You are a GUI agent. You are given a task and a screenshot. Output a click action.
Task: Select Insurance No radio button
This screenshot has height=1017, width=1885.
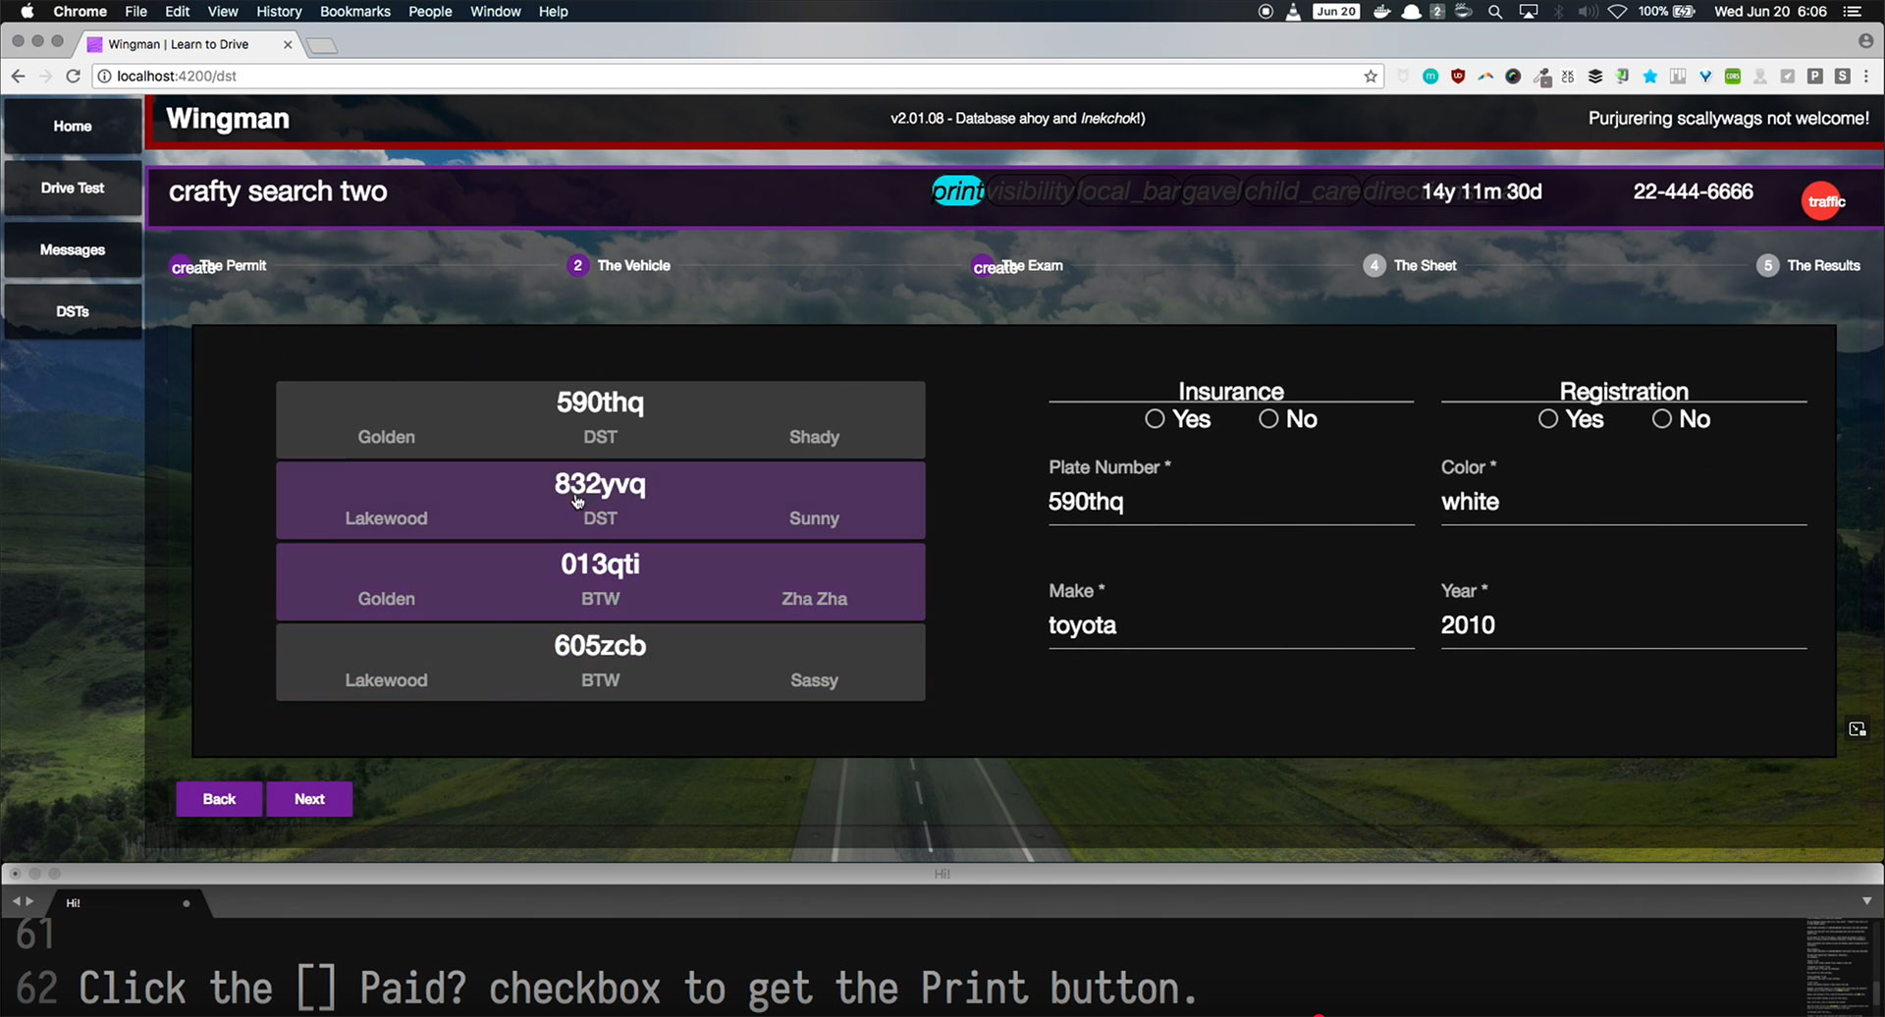[1268, 419]
